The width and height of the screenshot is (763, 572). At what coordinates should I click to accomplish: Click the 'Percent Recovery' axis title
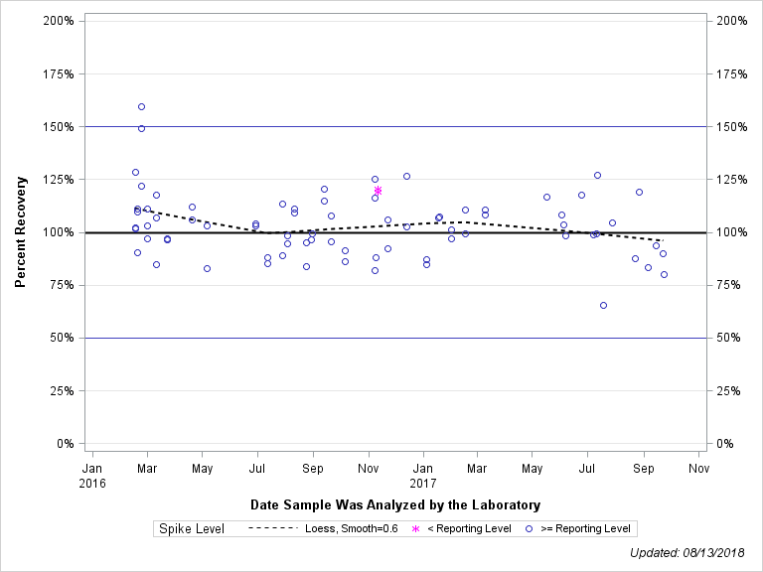[x=20, y=232]
